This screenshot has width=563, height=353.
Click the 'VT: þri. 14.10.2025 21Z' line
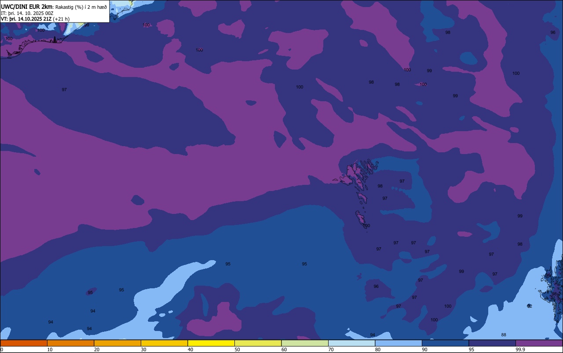[26, 19]
